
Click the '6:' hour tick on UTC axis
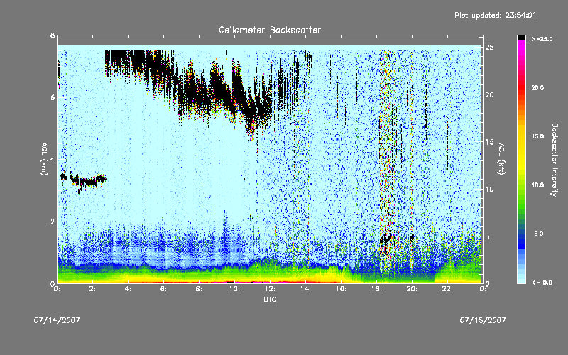164,289
